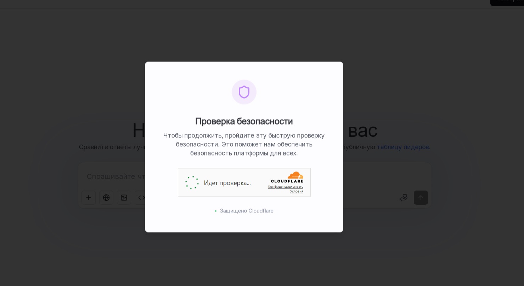Click the black button at the top right
This screenshot has width=524, height=286.
pyautogui.click(x=507, y=2)
